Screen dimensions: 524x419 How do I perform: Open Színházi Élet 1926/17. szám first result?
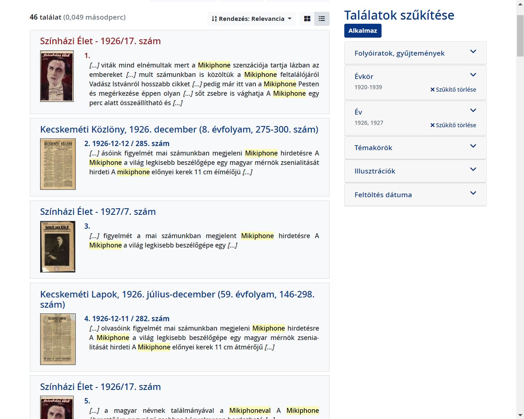(x=100, y=41)
